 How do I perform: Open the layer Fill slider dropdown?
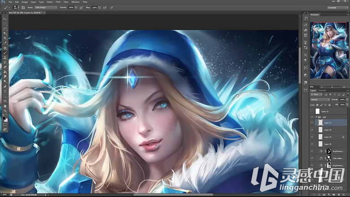point(347,105)
